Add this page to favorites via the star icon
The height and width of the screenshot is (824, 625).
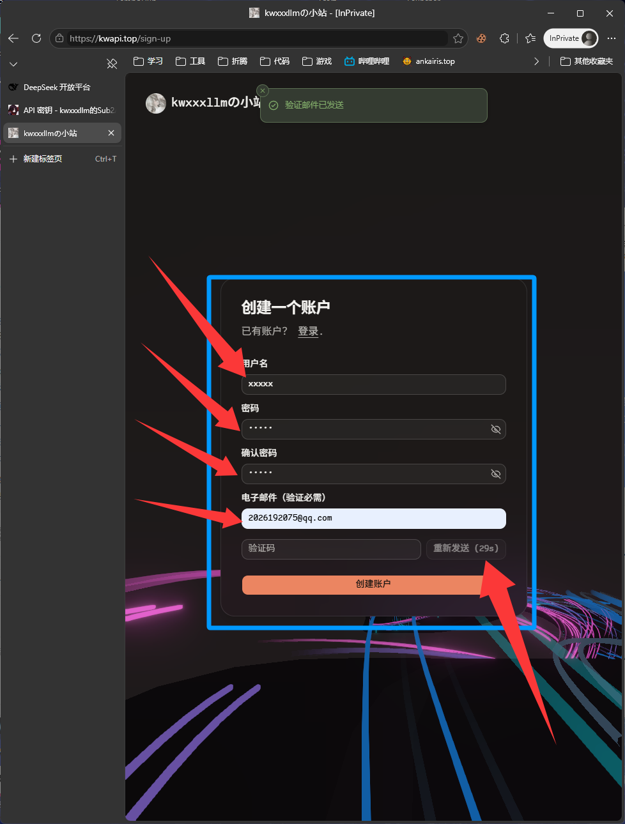[x=458, y=38]
